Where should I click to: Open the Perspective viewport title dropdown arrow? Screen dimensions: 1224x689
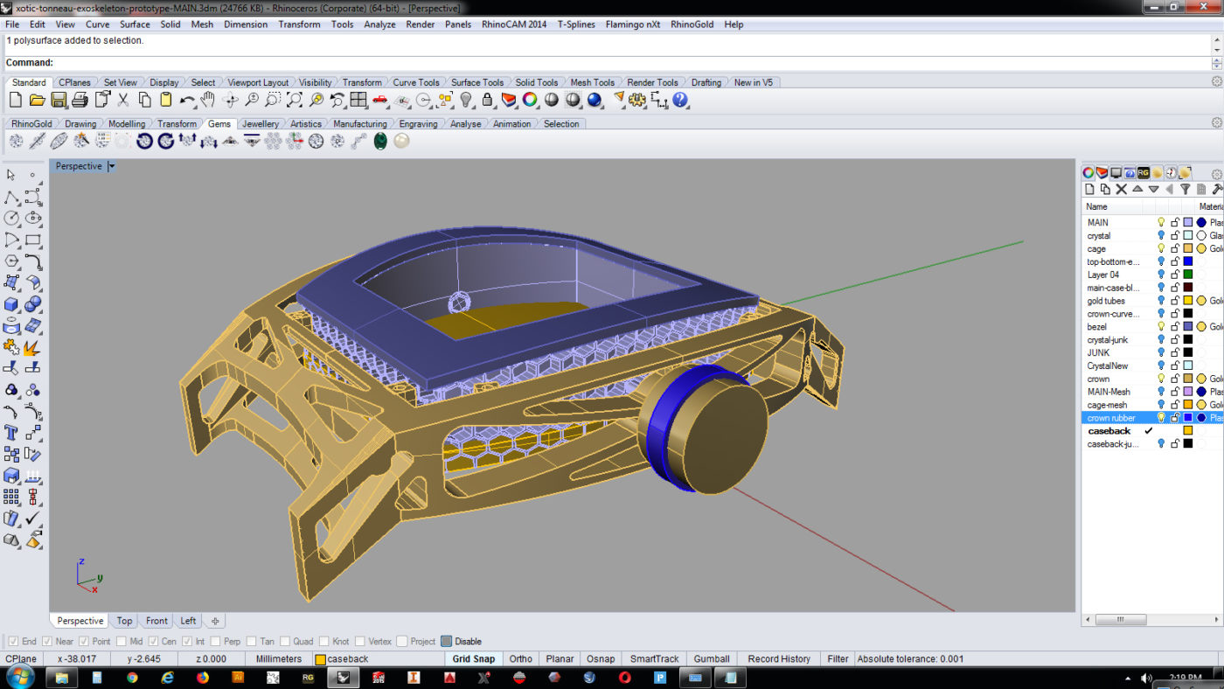click(x=111, y=166)
